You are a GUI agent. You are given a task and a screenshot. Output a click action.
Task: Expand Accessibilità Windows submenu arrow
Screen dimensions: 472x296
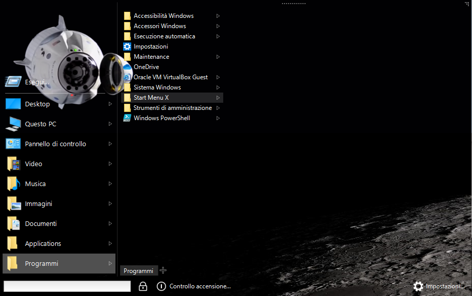click(218, 16)
